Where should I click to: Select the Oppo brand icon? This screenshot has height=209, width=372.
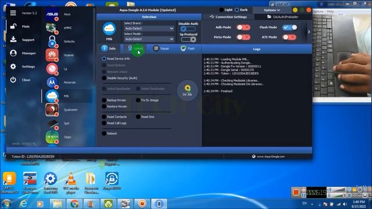click(x=52, y=137)
